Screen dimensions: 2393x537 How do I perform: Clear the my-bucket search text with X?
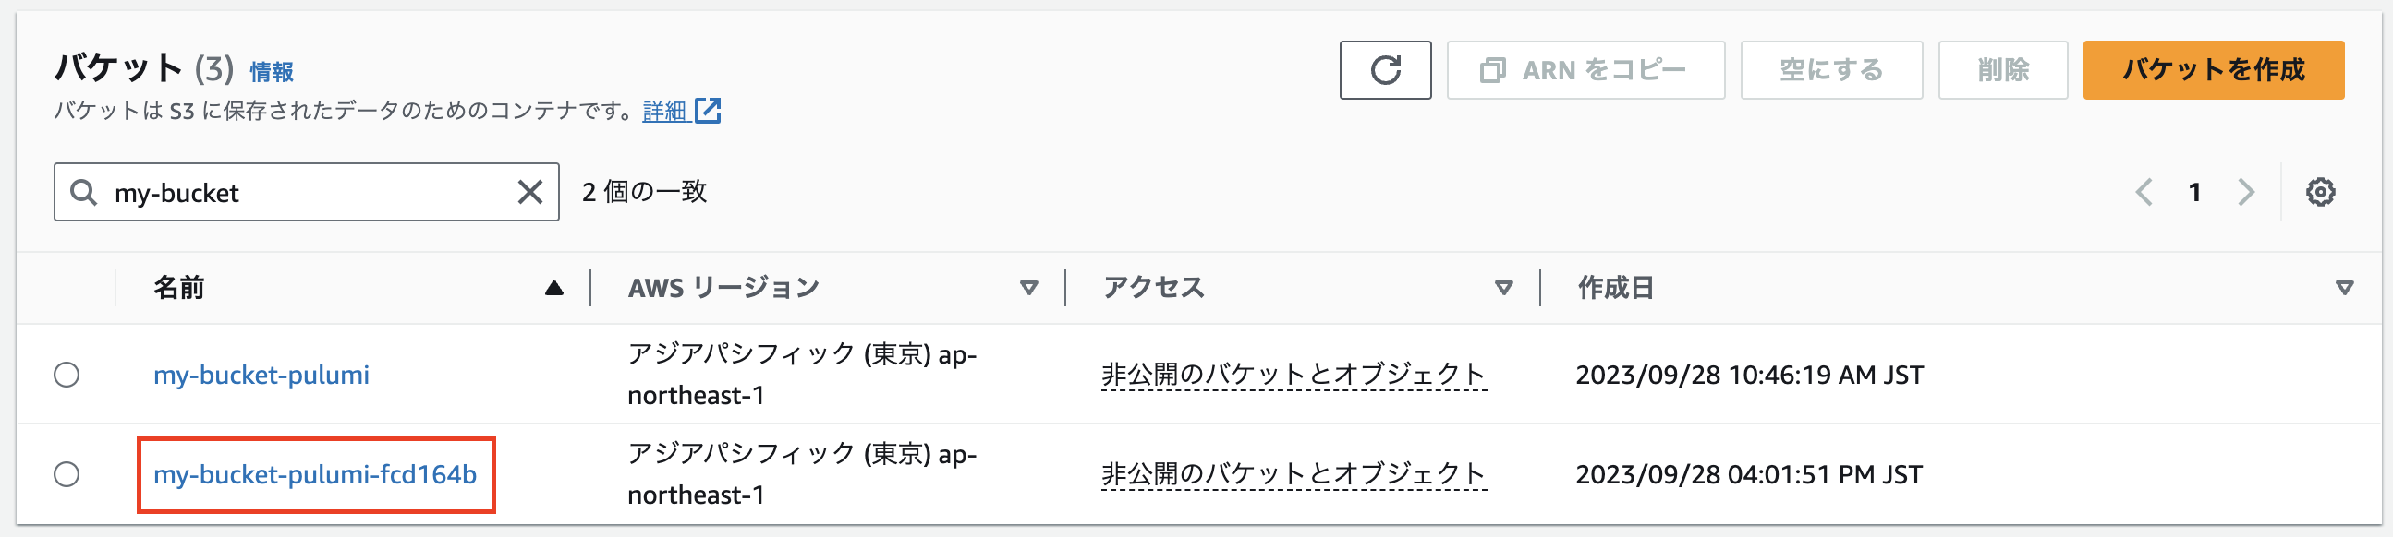point(529,192)
